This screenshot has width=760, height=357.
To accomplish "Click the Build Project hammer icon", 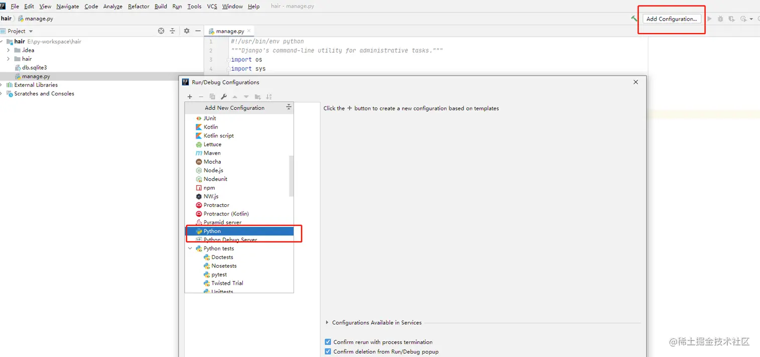I will (x=634, y=19).
